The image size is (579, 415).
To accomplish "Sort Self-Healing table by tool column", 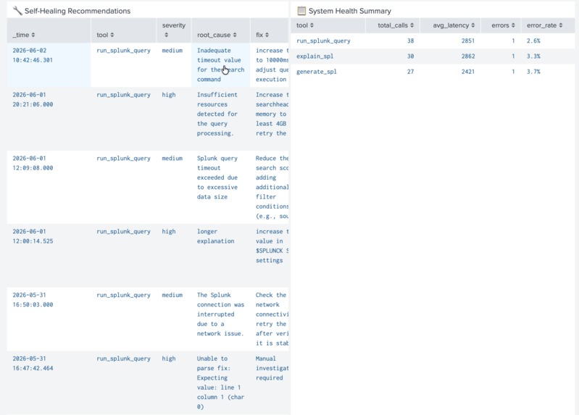I will pos(105,35).
